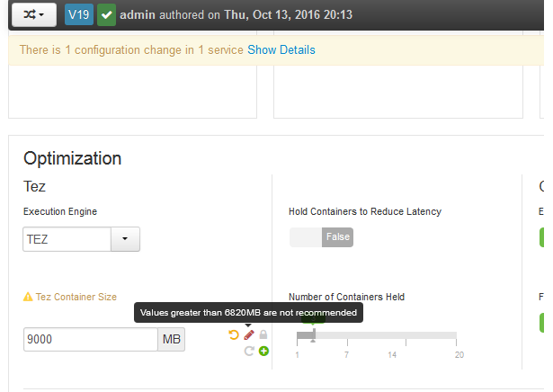Click the yellow warning triangle next to Tez Container Size
The width and height of the screenshot is (553, 392).
point(28,297)
